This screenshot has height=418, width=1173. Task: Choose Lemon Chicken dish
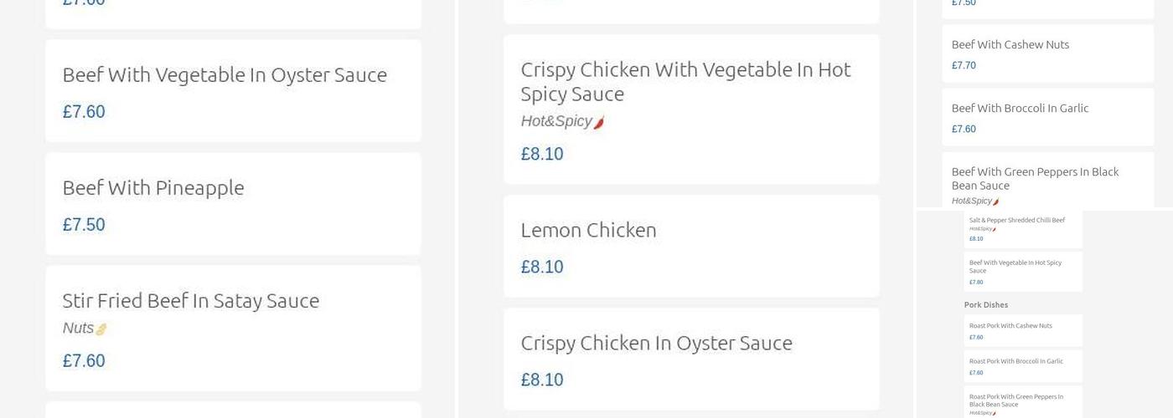[588, 230]
